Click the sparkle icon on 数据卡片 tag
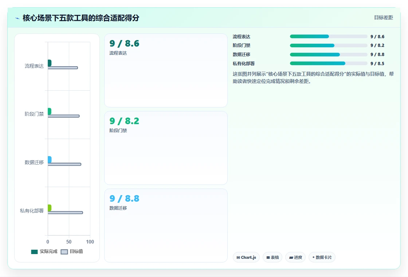This screenshot has height=277, width=408. click(x=313, y=257)
